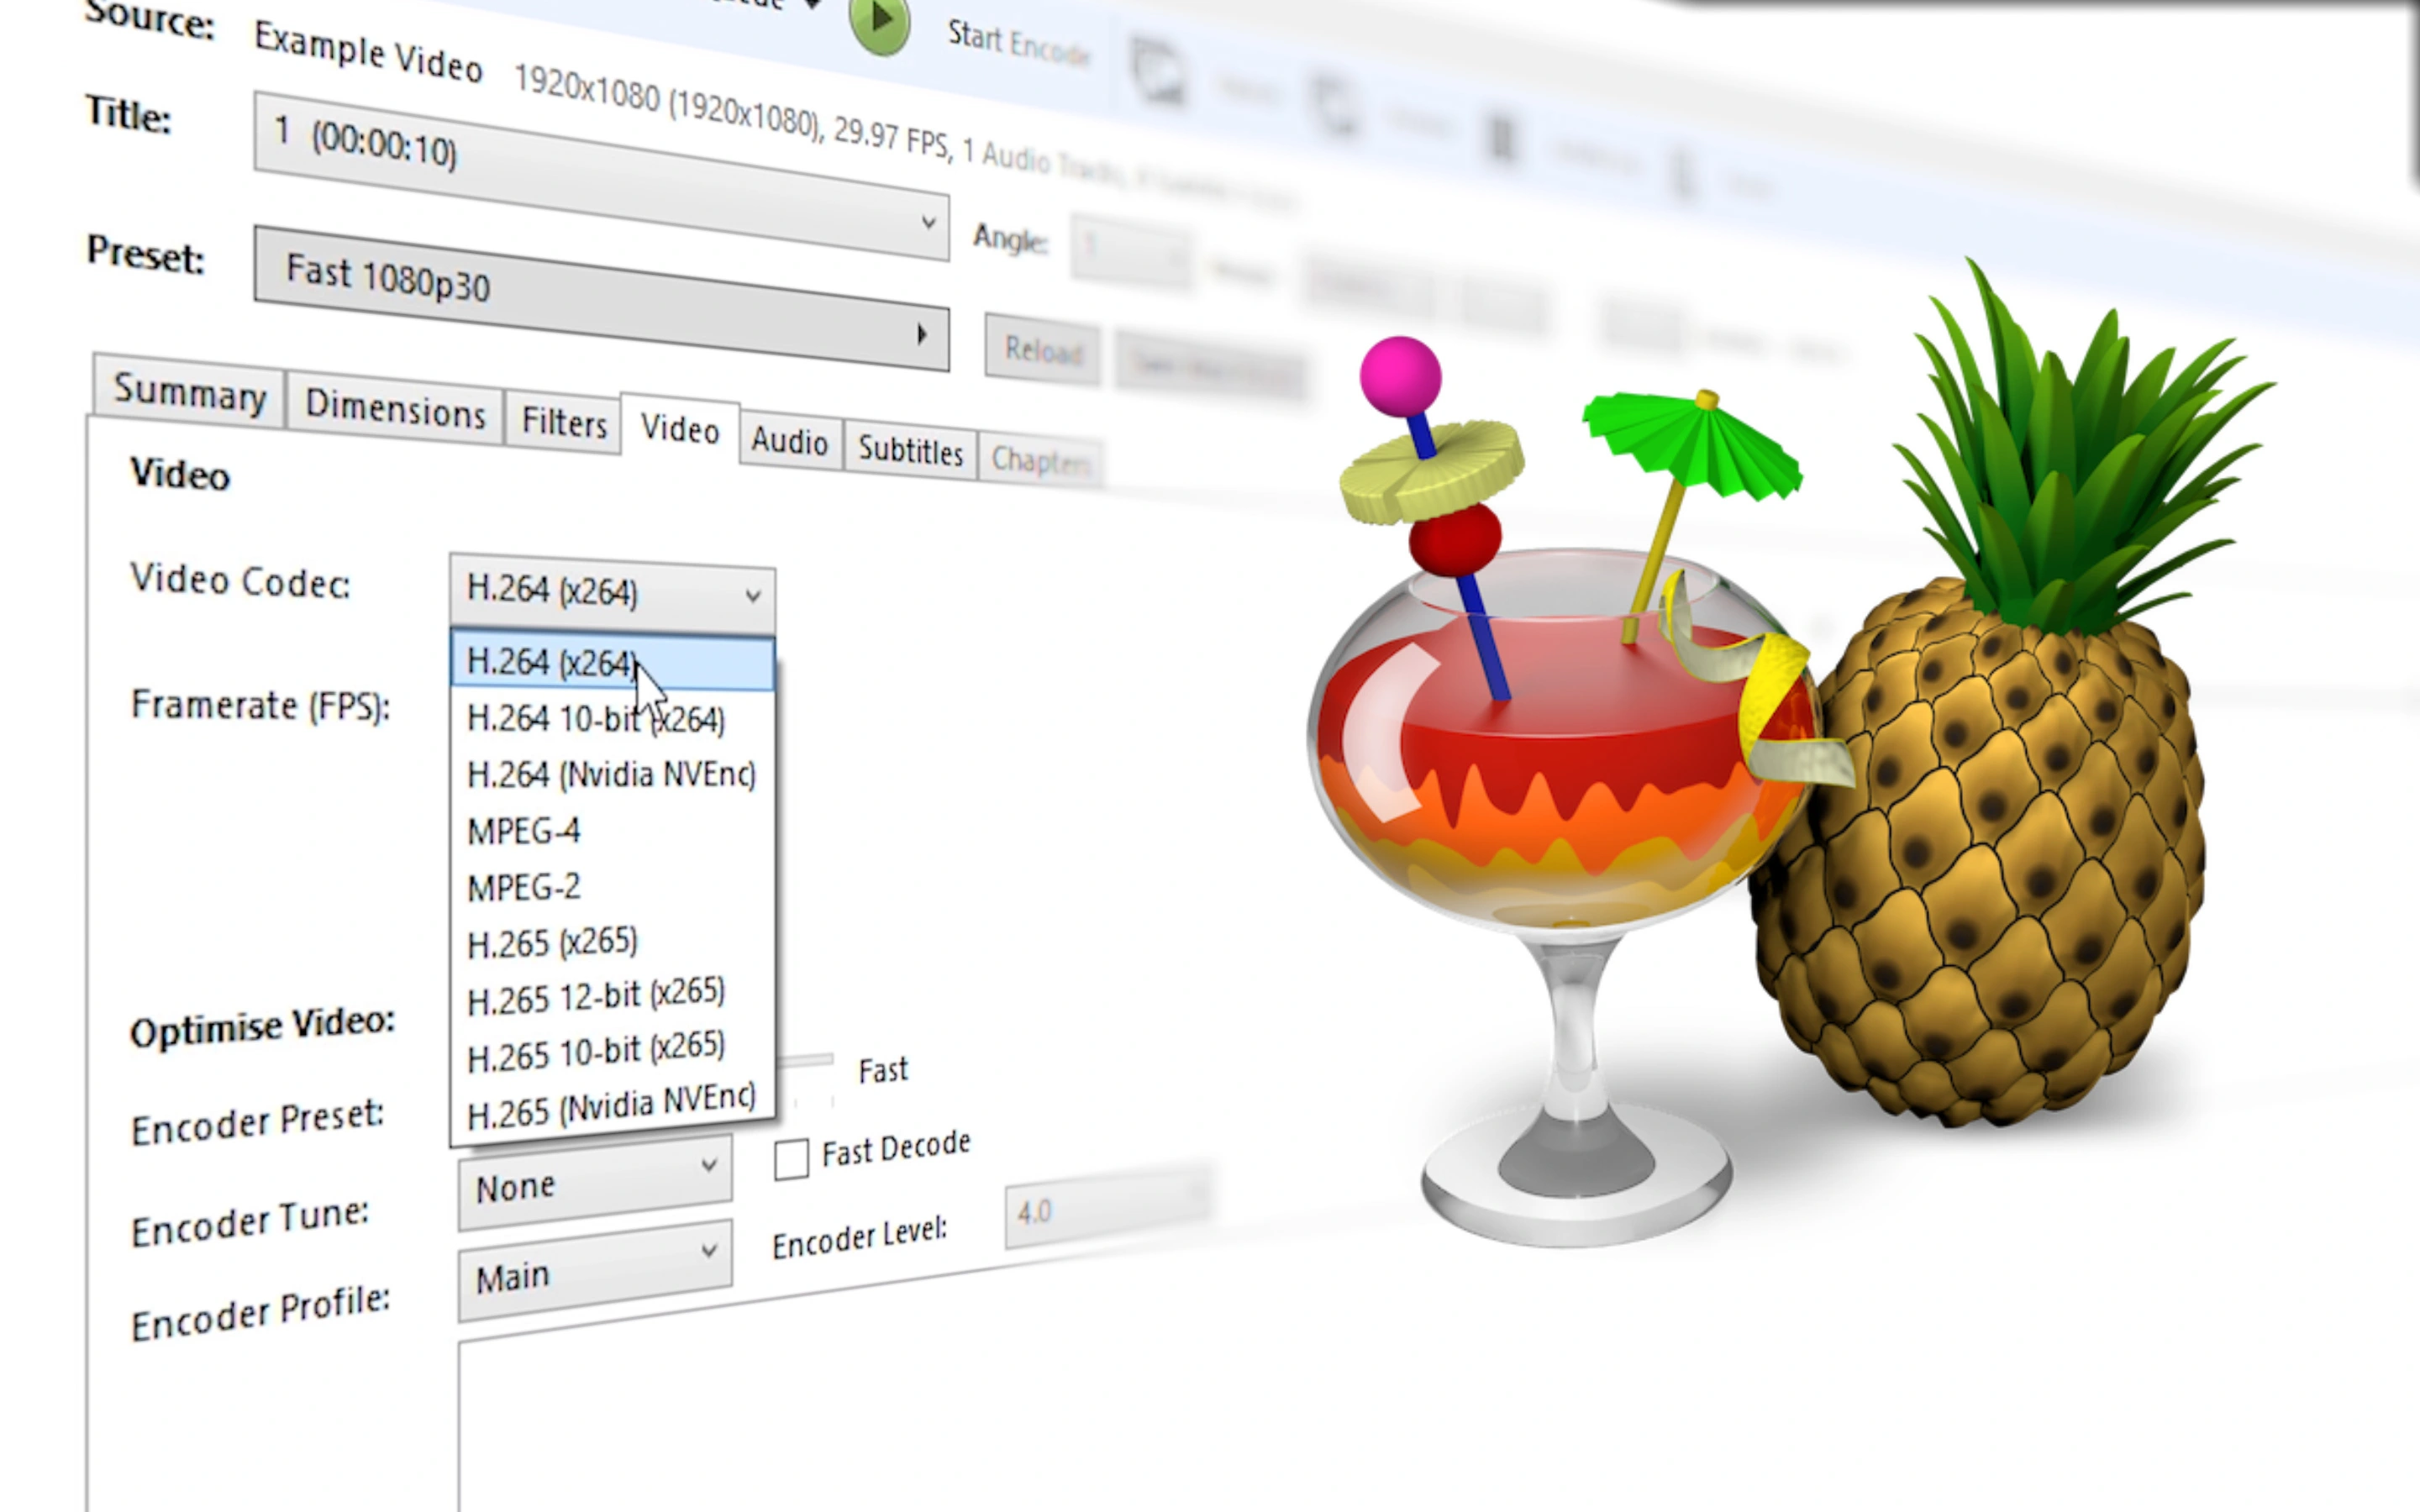Select MPEG-4 from codec list
2420x1512 pixels.
(x=523, y=831)
